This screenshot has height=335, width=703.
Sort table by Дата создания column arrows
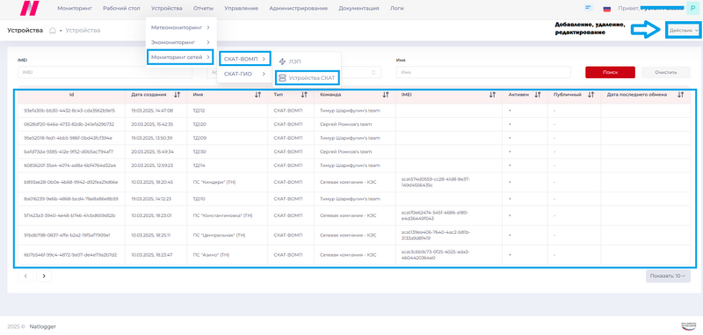point(178,95)
